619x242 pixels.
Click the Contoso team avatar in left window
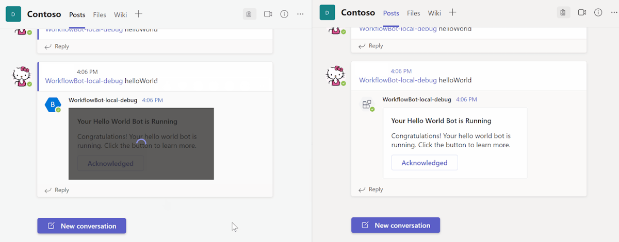(x=13, y=14)
